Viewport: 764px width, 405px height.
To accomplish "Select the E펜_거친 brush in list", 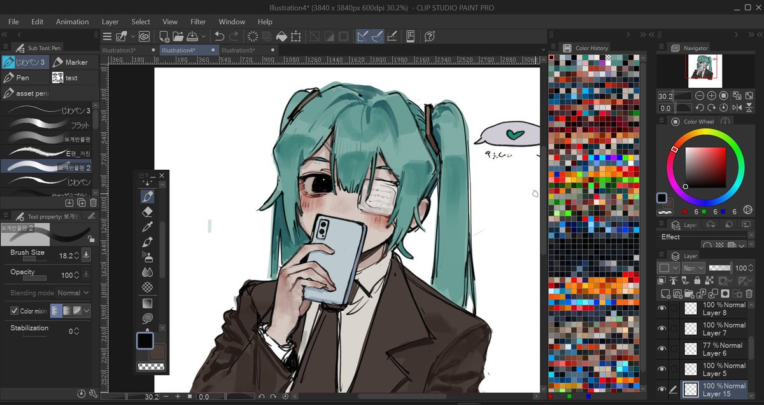I will click(x=46, y=153).
